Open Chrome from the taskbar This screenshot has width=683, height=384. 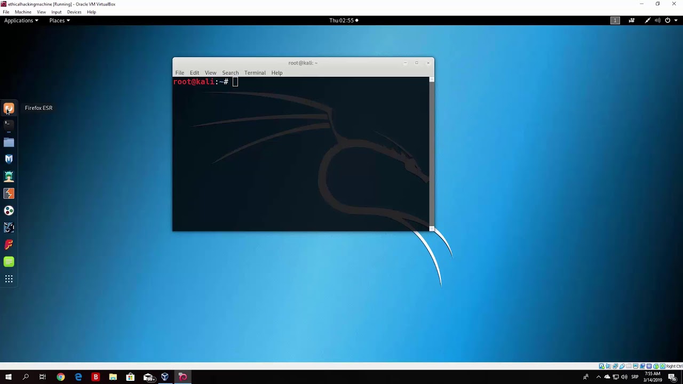tap(61, 377)
